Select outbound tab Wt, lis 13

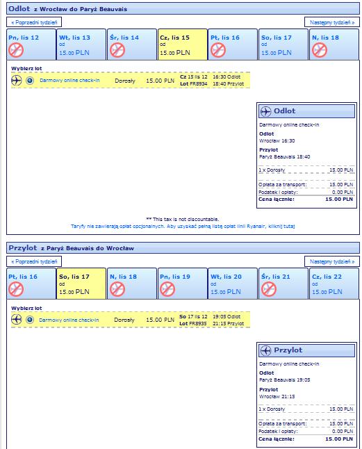[x=81, y=44]
